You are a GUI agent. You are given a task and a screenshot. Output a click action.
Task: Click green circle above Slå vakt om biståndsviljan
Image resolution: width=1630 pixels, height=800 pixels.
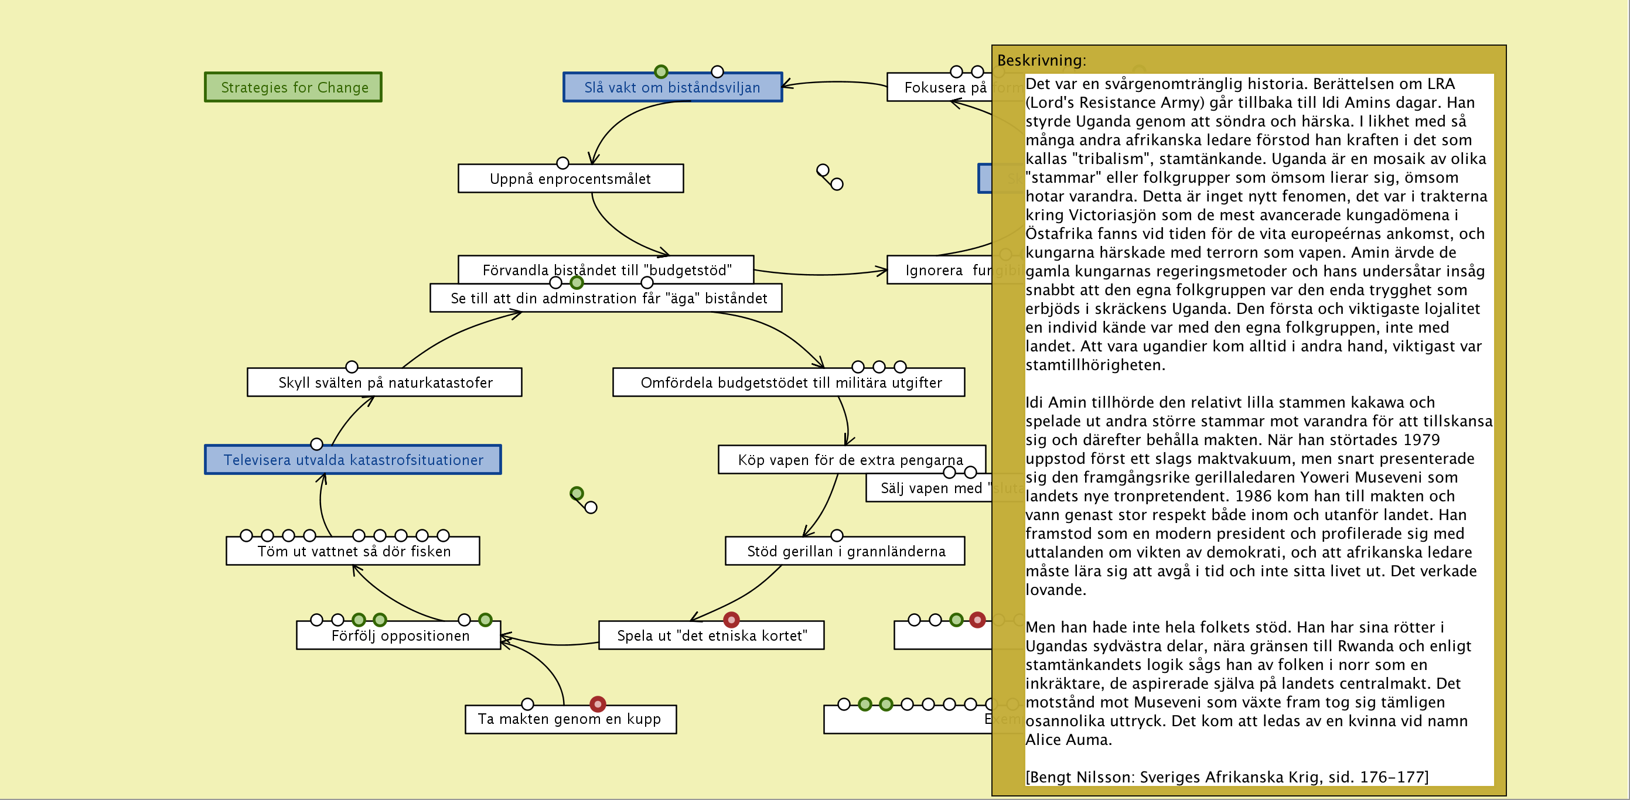point(660,71)
